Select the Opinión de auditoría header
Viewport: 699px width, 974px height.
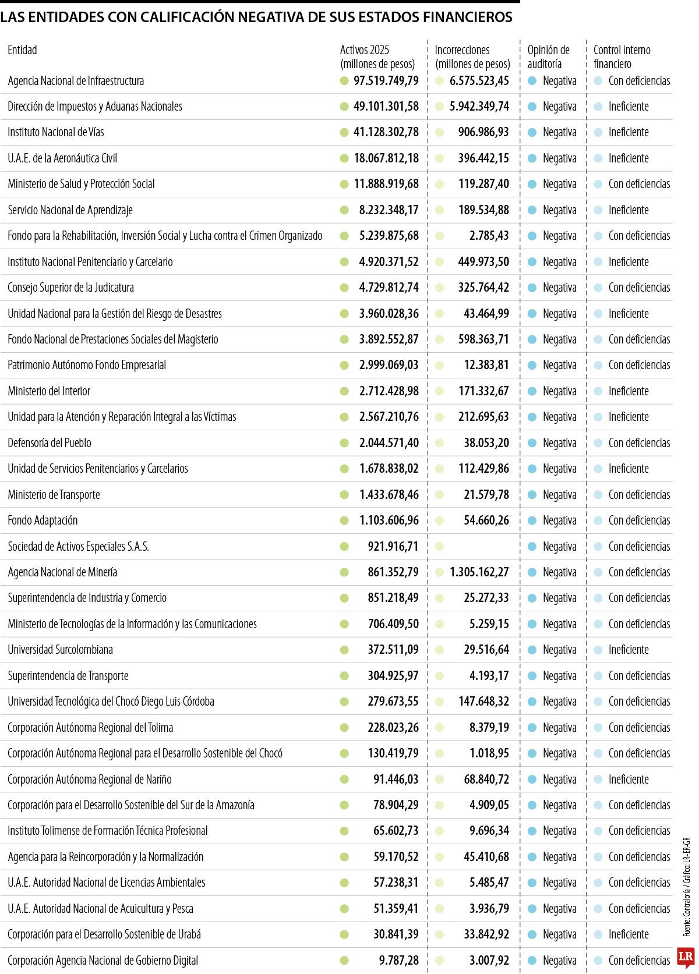549,56
